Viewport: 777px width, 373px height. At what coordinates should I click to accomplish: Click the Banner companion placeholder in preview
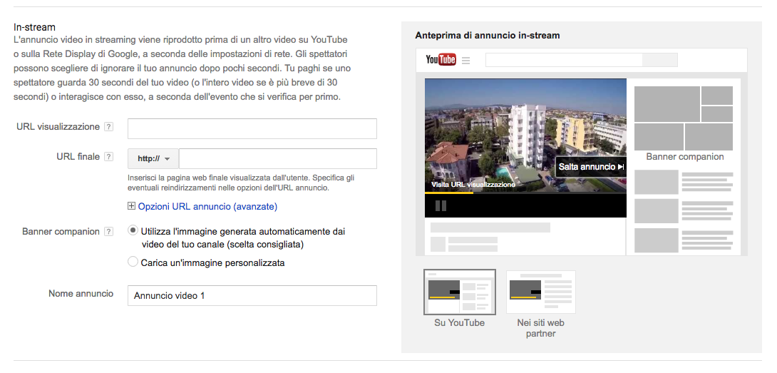click(x=684, y=118)
